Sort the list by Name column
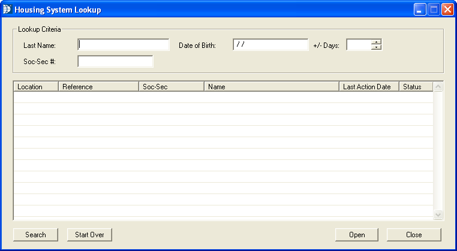Screen dimensions: 457x251 [x=271, y=87]
